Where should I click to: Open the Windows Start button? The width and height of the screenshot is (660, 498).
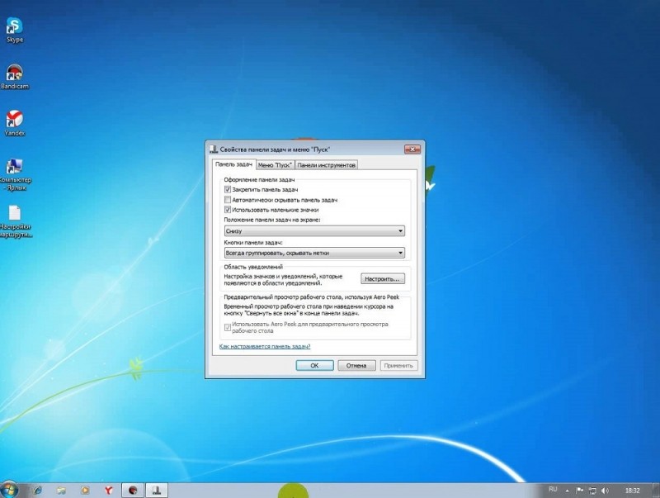(8, 490)
